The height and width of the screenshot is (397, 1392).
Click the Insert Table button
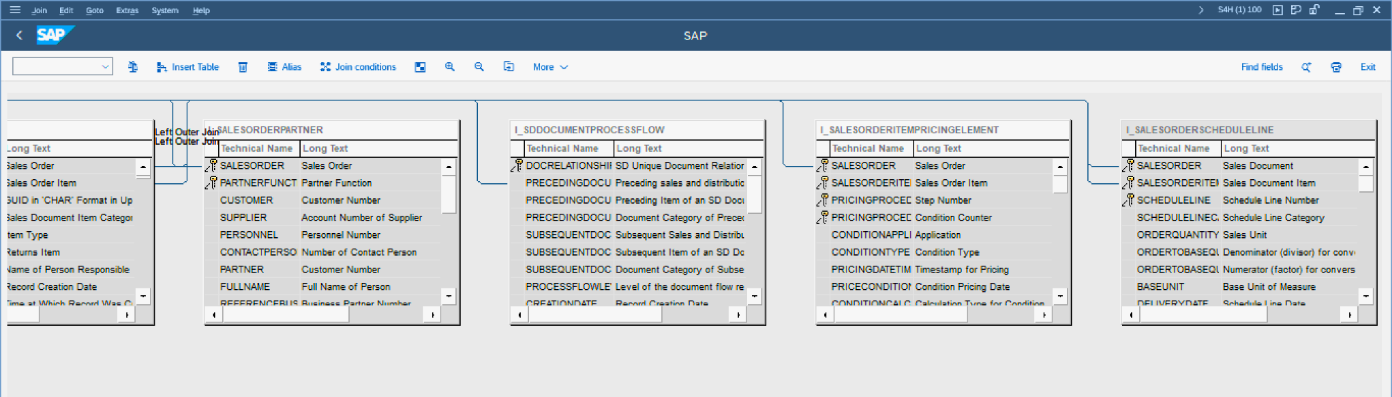coord(187,67)
